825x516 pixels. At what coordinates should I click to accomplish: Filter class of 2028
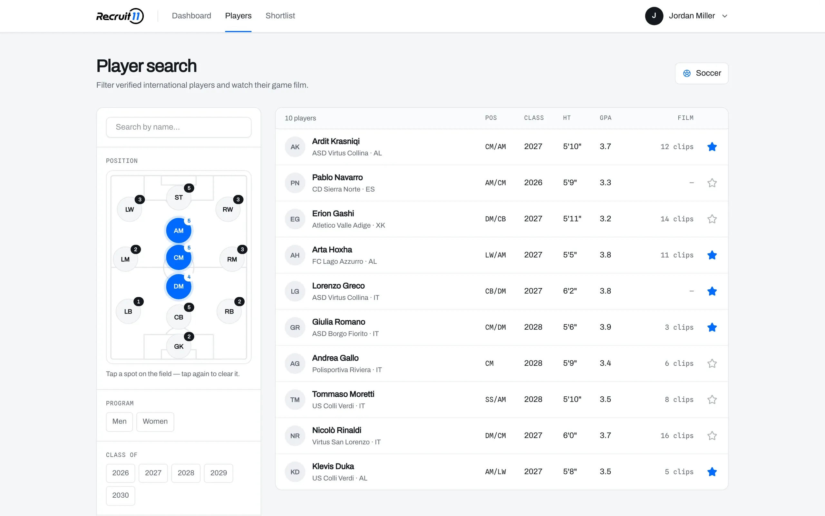(186, 473)
